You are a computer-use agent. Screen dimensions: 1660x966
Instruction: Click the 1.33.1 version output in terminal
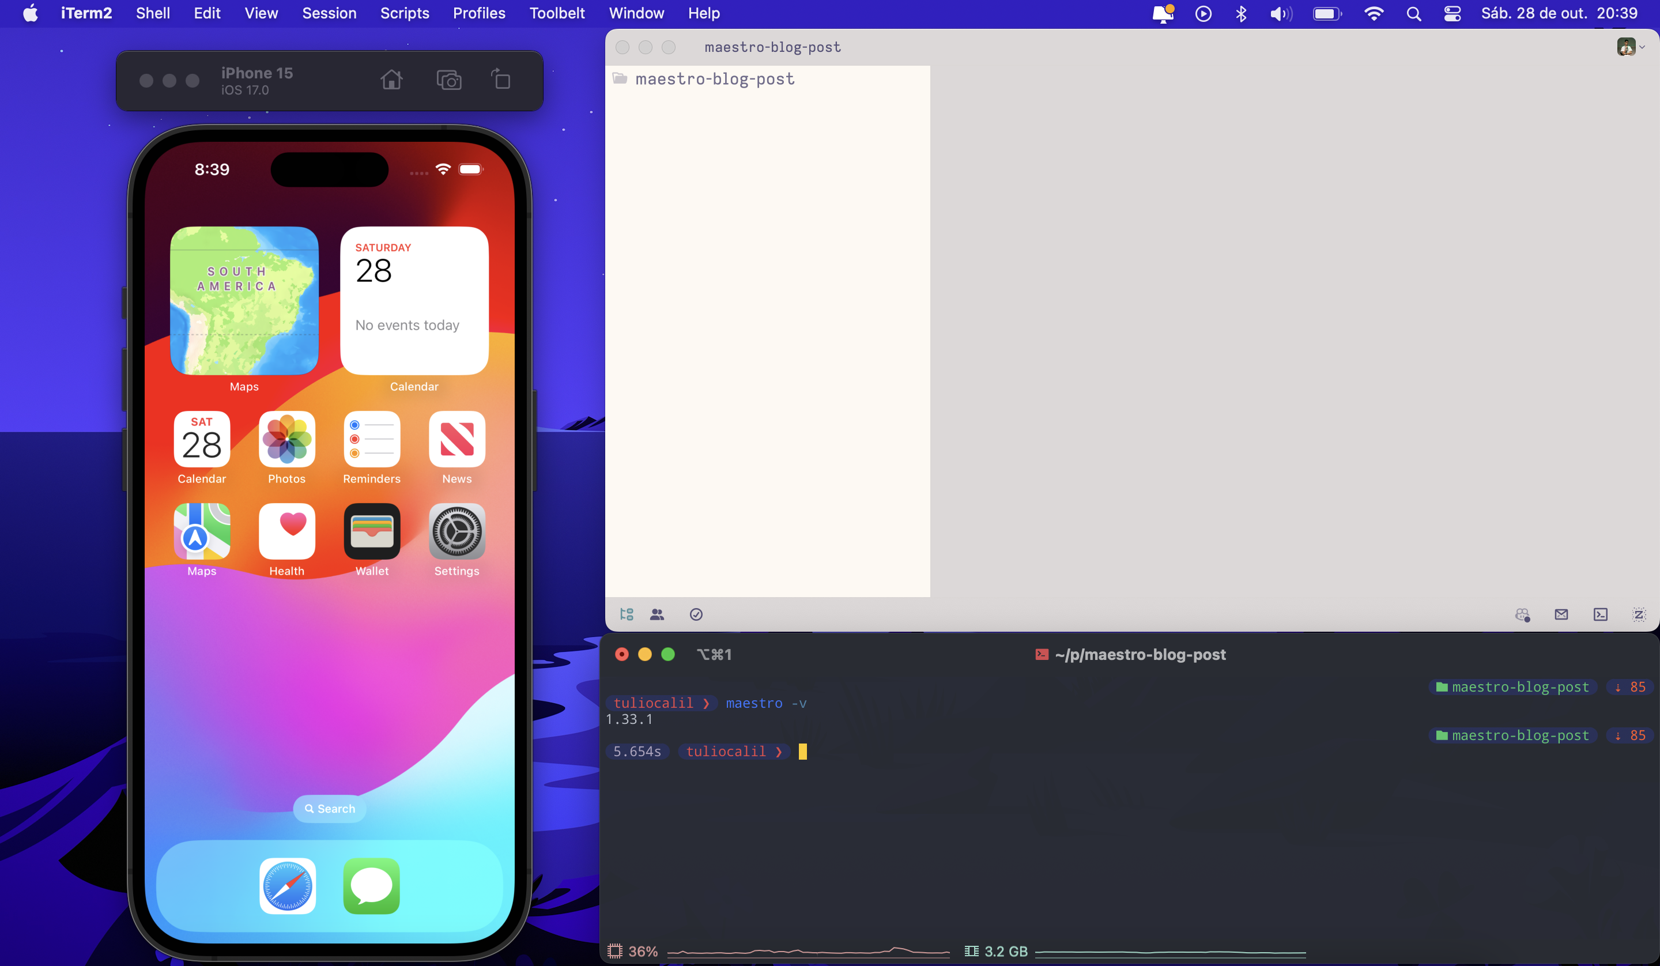pyautogui.click(x=629, y=719)
